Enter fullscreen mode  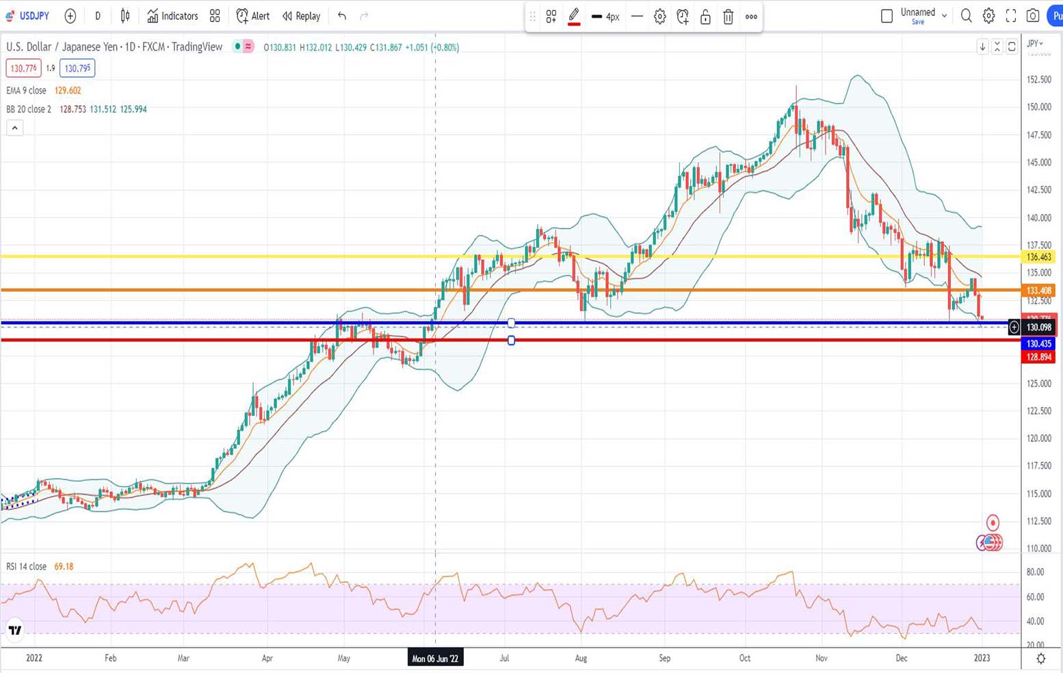(1011, 16)
